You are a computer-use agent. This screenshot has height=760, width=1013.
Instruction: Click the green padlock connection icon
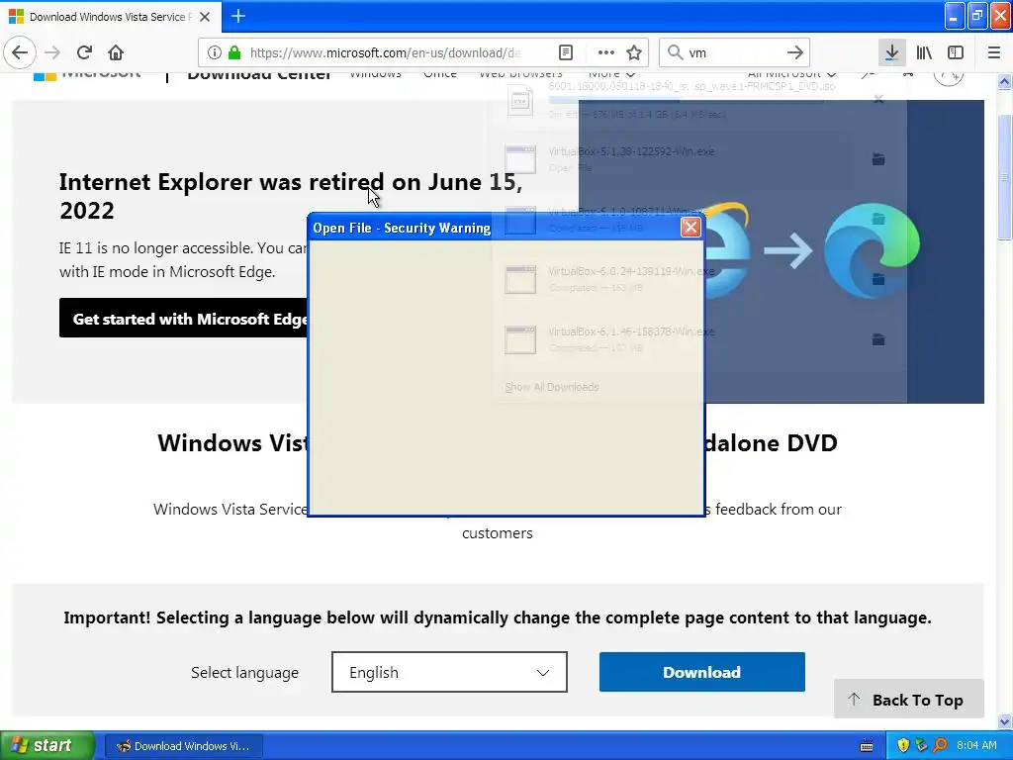tap(235, 52)
